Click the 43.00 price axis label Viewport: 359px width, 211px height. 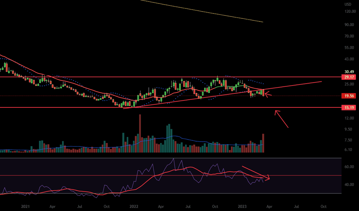point(349,59)
